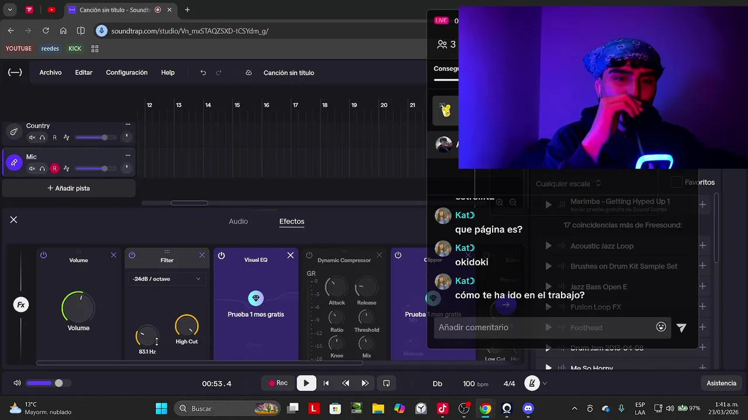
Task: Click the 4/4 time signature
Action: pyautogui.click(x=510, y=383)
